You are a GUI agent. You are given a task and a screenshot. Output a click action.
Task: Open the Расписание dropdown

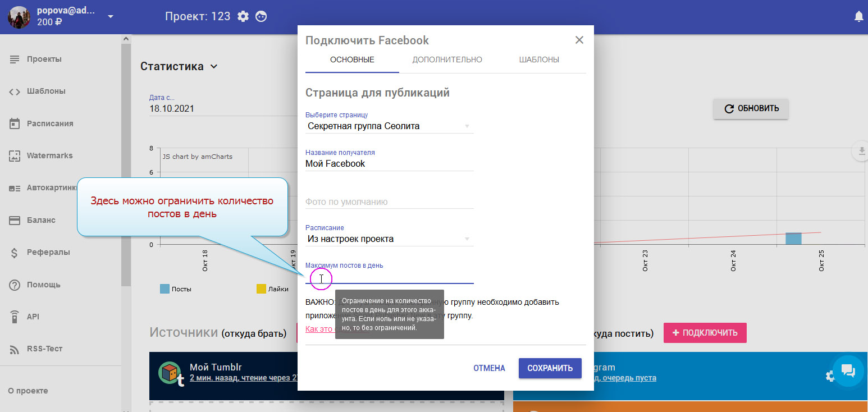click(389, 239)
